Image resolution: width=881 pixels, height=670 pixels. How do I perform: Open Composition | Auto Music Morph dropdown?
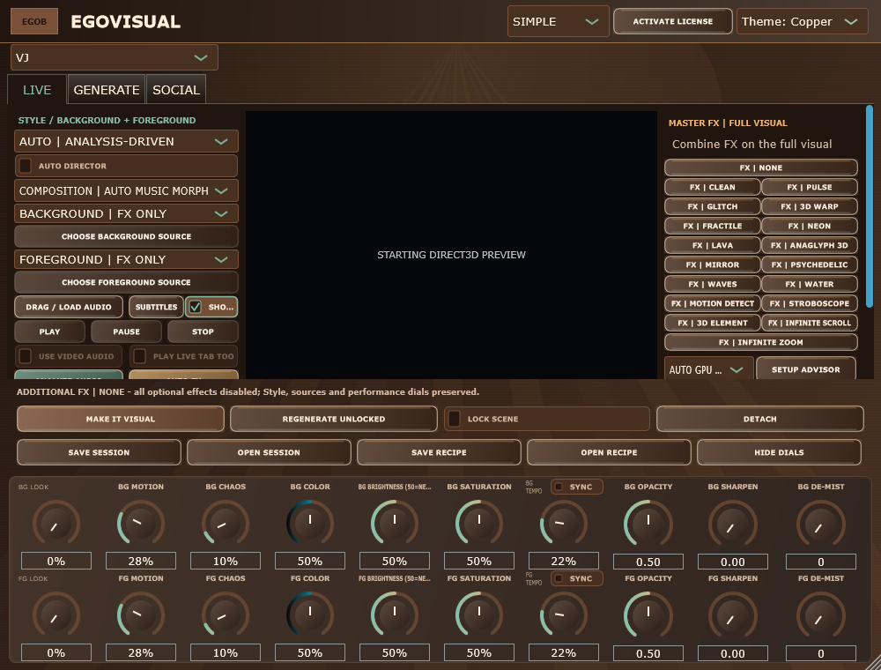pos(126,190)
